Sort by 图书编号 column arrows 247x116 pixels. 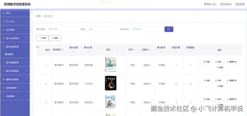pos(63,50)
